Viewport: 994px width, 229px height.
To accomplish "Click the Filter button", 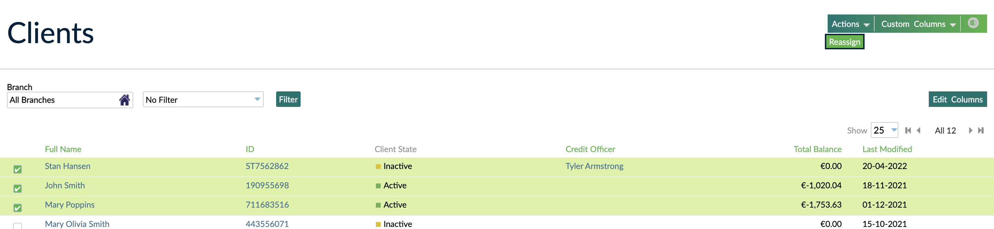I will click(x=288, y=99).
